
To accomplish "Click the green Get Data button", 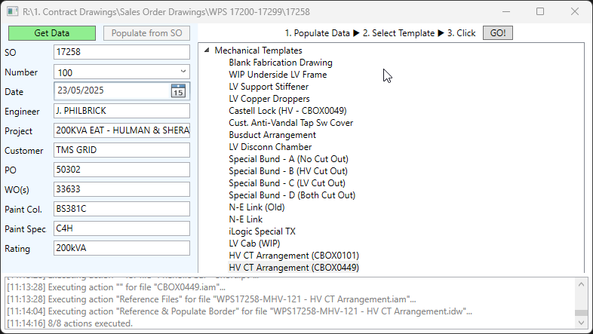I will pos(52,33).
